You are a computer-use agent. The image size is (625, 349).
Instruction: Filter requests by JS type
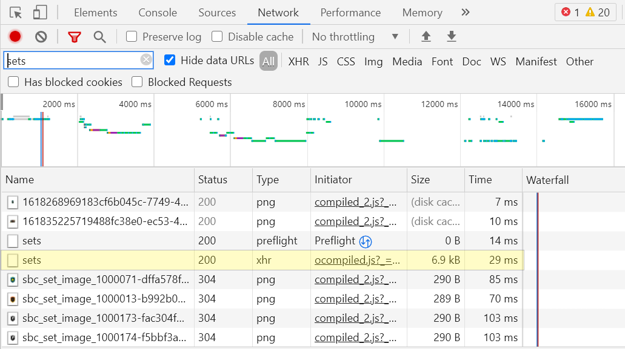323,62
